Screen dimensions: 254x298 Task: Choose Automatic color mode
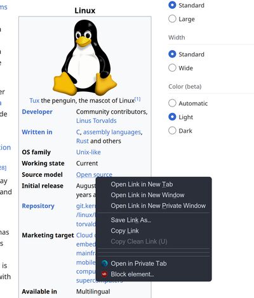coord(172,103)
